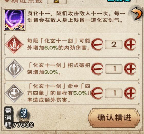Select the red sword diamond icon
This screenshot has width=144, height=134.
(14, 44)
